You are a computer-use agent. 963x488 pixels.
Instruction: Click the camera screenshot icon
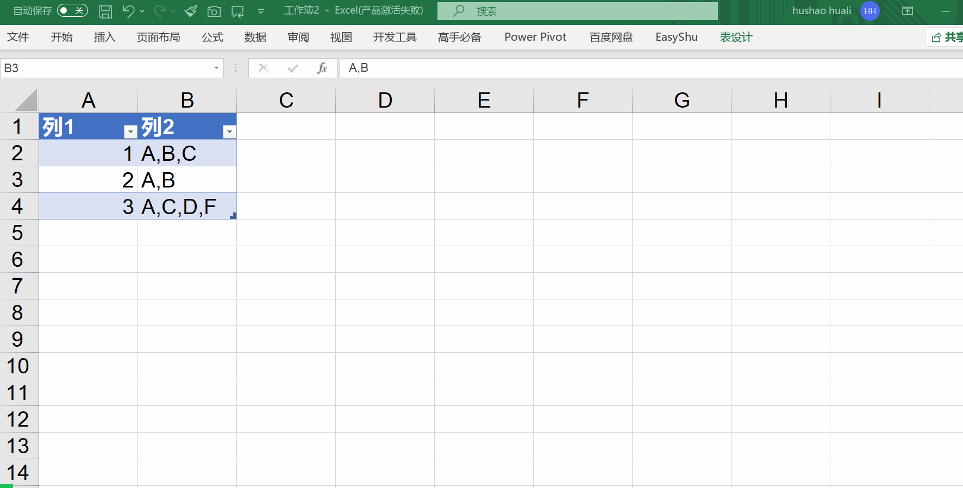(214, 11)
